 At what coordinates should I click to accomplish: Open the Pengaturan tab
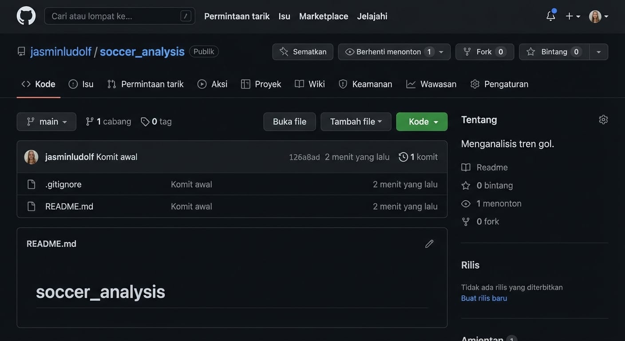click(499, 84)
